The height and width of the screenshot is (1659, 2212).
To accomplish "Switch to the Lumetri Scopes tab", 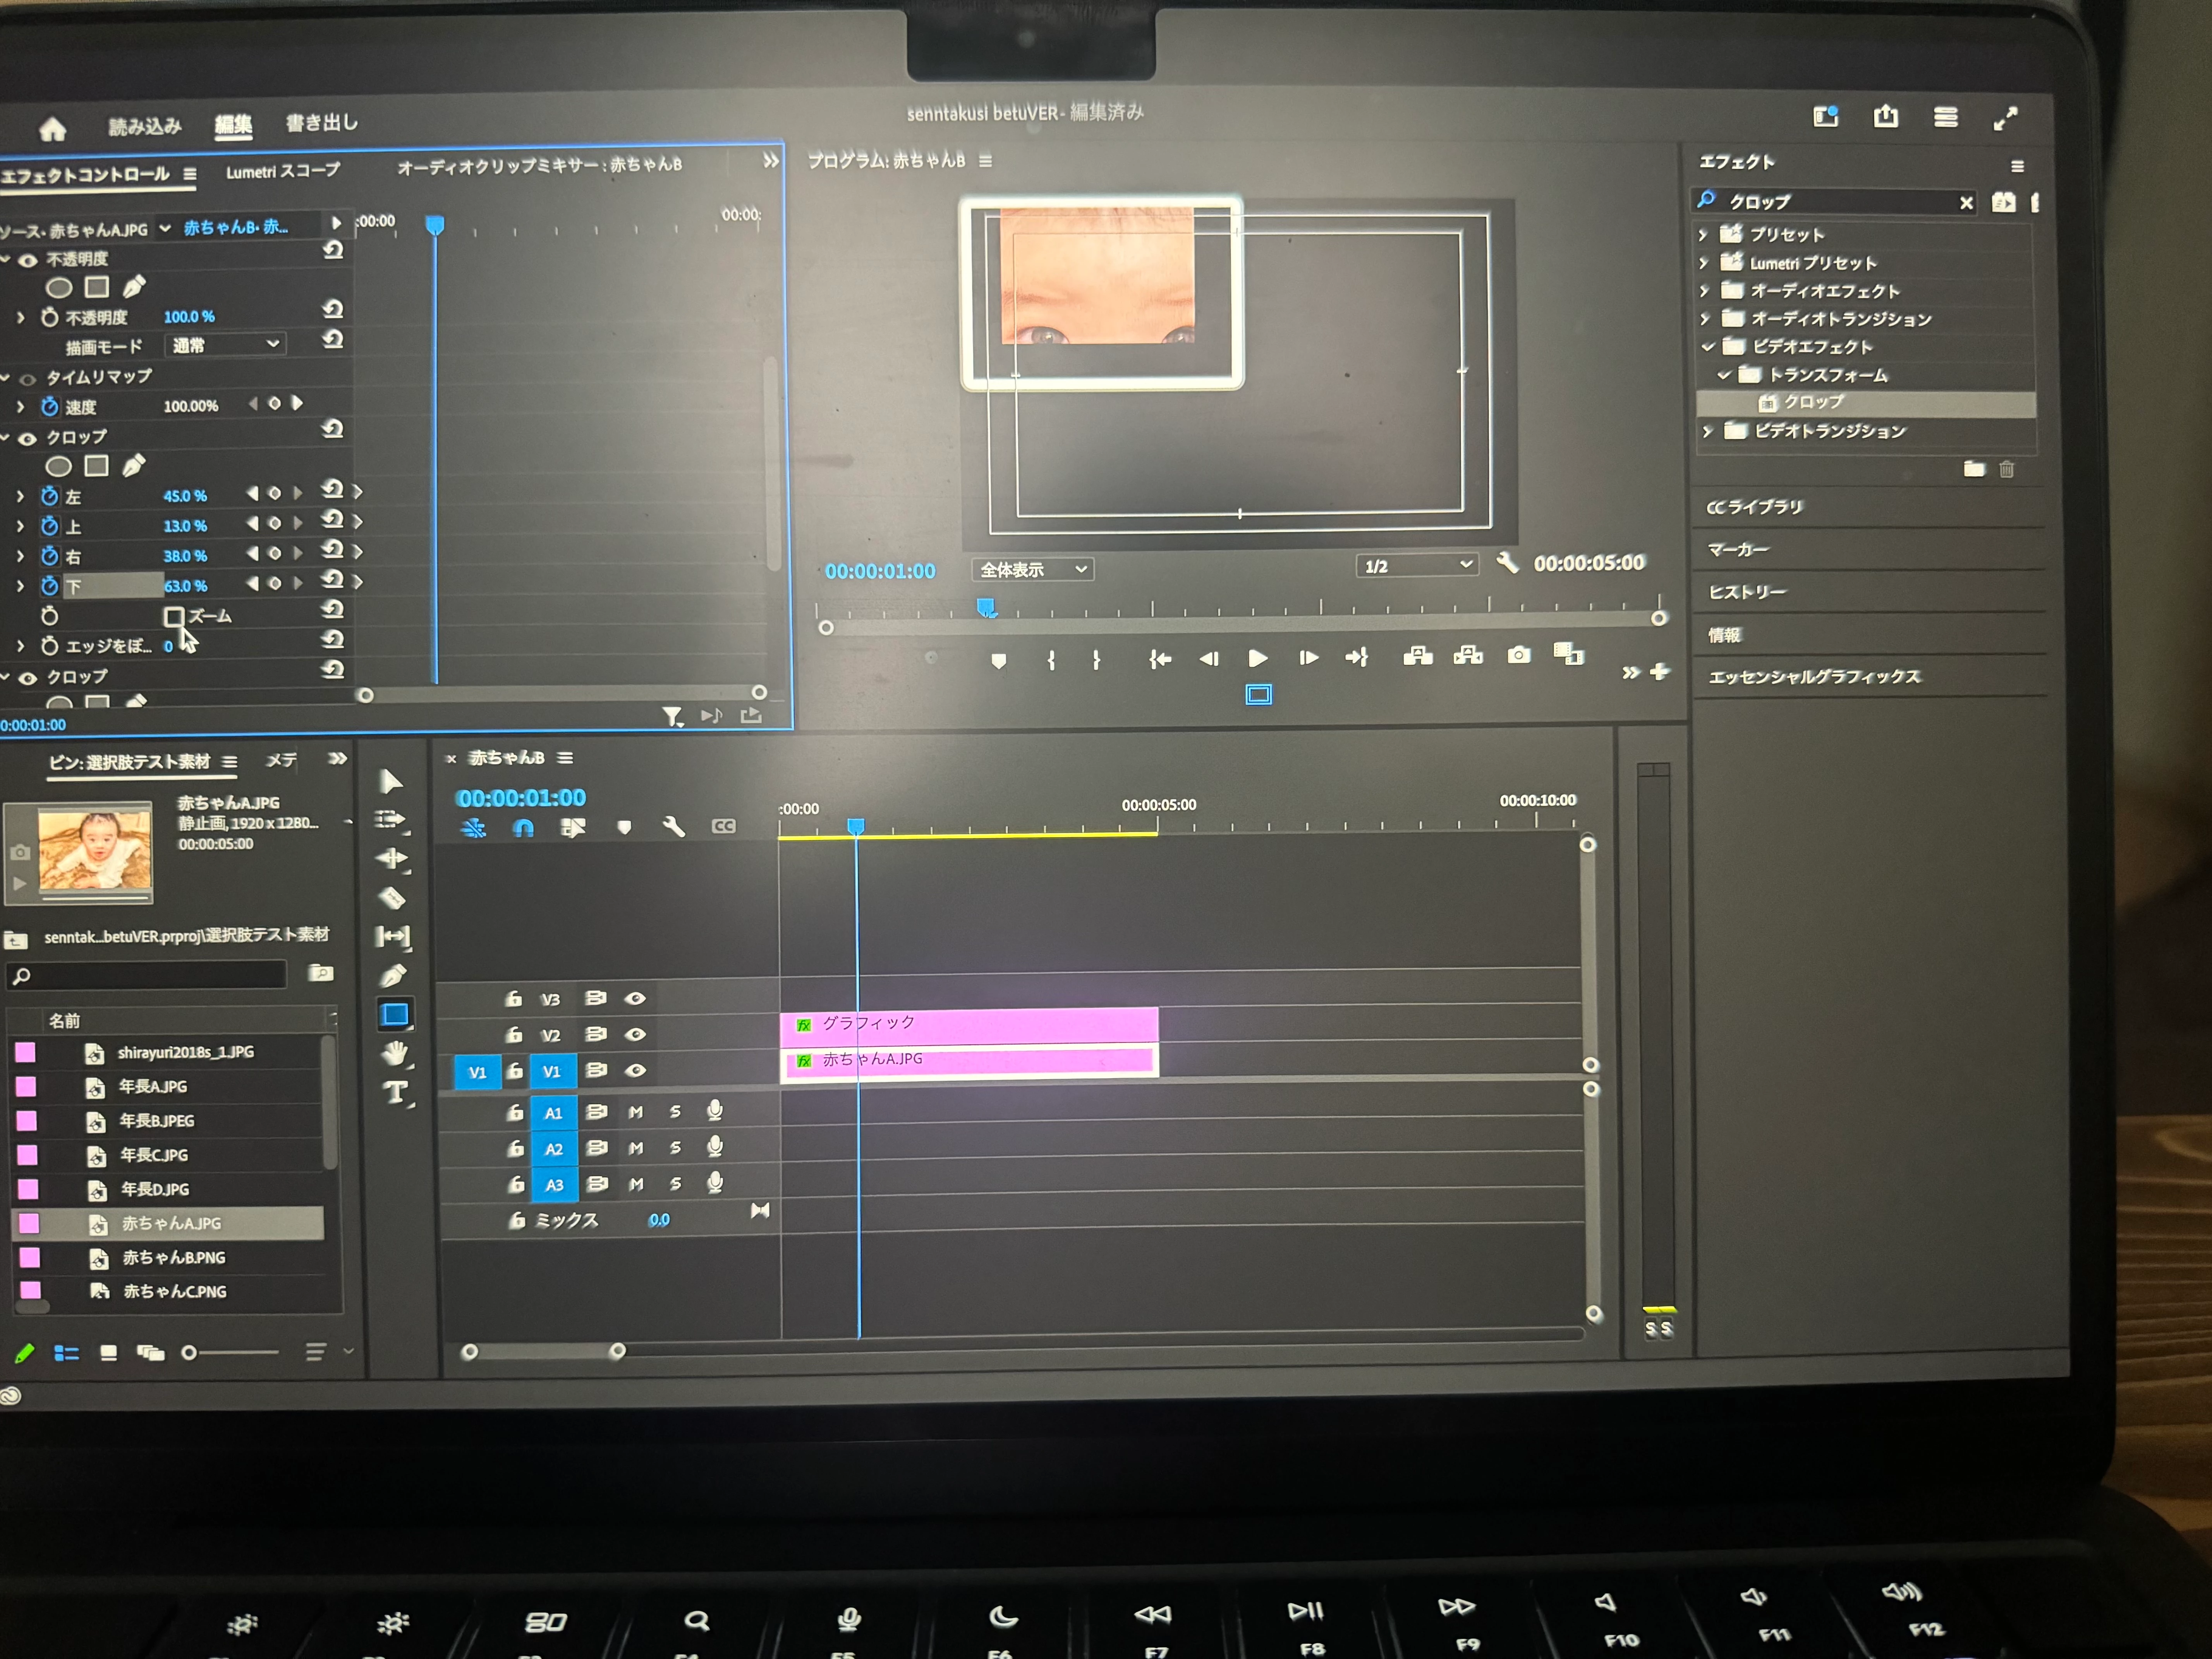I will pyautogui.click(x=282, y=172).
